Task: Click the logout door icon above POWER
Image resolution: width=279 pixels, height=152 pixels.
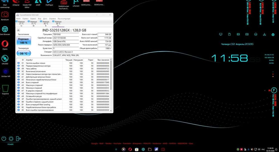Action: [18, 139]
